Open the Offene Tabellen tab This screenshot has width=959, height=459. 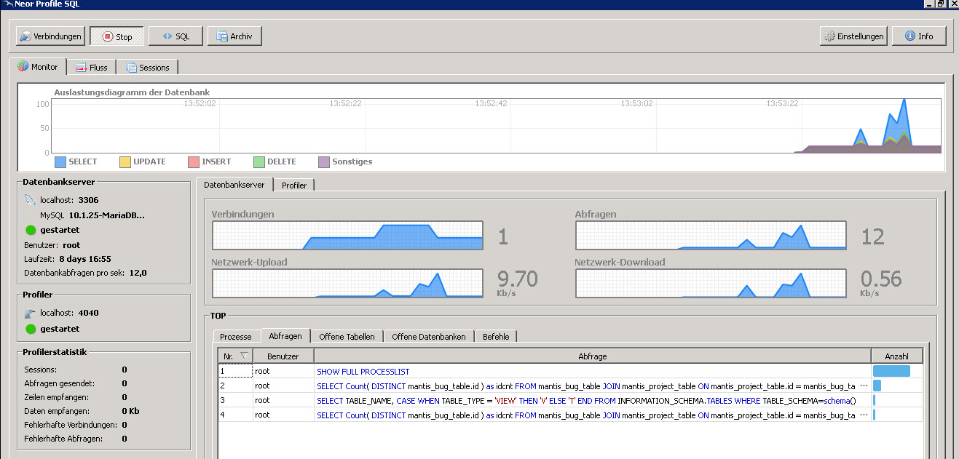pyautogui.click(x=347, y=337)
